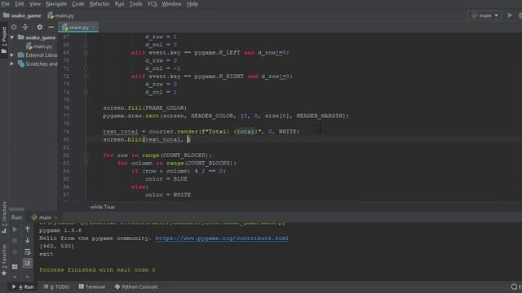Viewport: 522px width, 293px height.
Task: Click the Project panel horizontal scrollbar
Action: [16, 209]
